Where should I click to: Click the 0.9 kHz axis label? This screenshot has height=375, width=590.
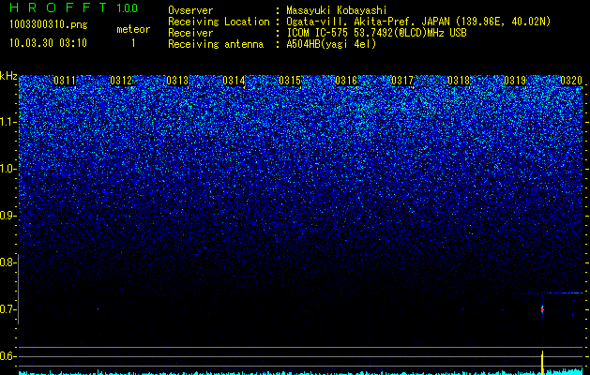pyautogui.click(x=7, y=216)
